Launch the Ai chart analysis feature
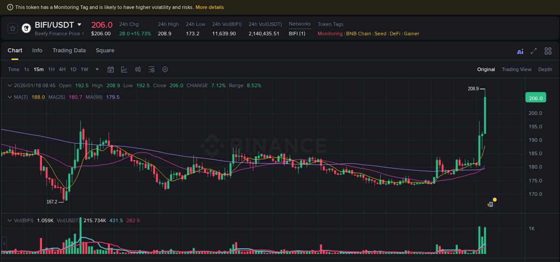Image resolution: width=560 pixels, height=262 pixels. point(520,51)
